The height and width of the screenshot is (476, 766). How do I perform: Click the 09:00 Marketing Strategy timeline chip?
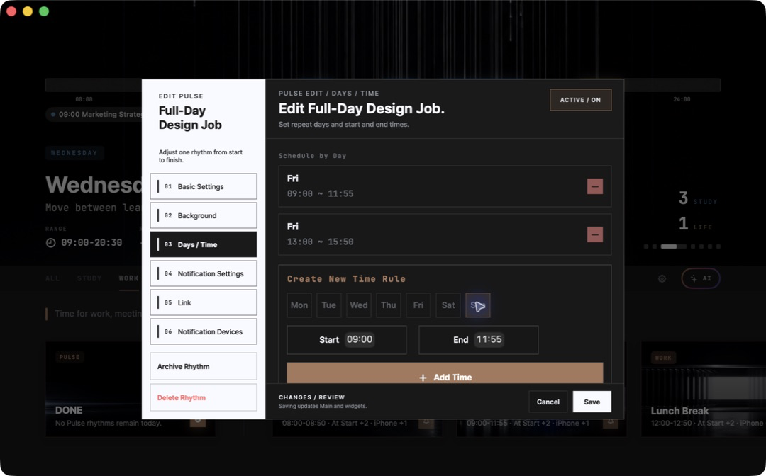tap(94, 115)
